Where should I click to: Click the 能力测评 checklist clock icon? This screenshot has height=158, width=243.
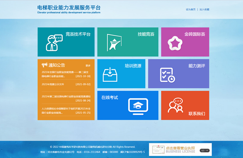(168, 75)
